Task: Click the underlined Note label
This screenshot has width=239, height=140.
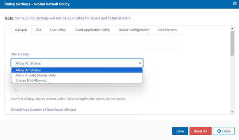Action: click(x=9, y=18)
